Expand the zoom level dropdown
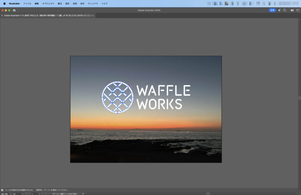301x195 pixels. click(10, 194)
